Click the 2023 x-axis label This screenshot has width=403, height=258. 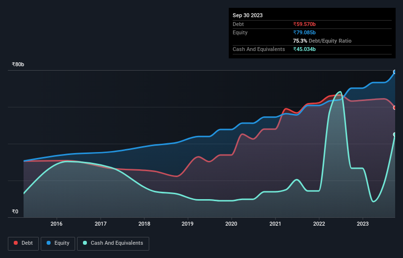[x=363, y=224]
